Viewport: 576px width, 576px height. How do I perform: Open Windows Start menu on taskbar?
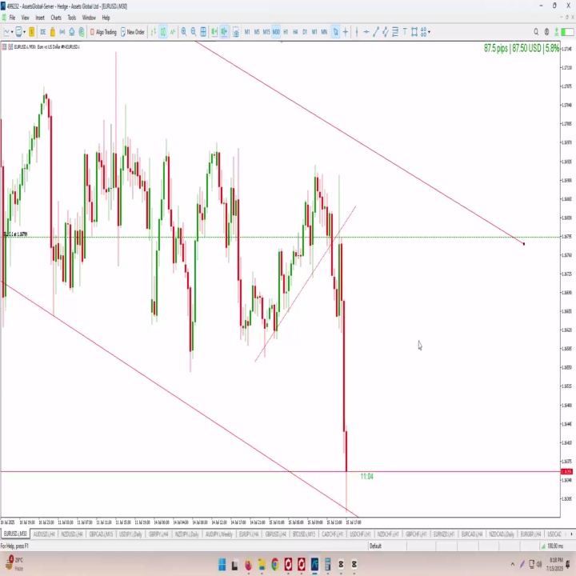click(x=222, y=564)
